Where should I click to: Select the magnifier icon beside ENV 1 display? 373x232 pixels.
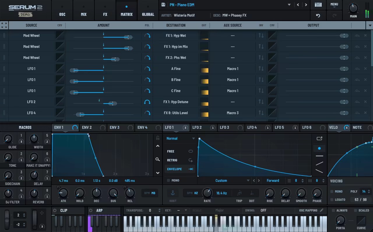pos(157,159)
